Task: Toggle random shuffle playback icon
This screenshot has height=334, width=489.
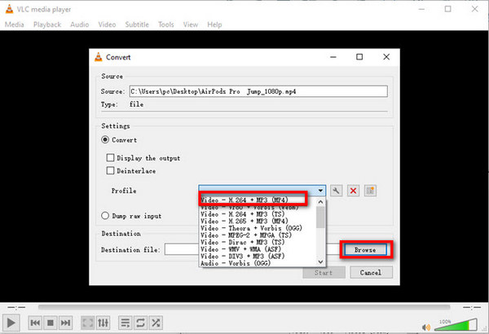Action: click(x=156, y=323)
